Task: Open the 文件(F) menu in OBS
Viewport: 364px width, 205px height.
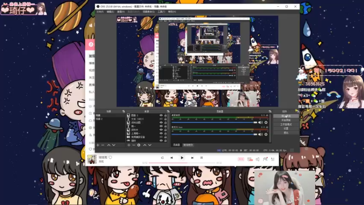Action: (100, 12)
